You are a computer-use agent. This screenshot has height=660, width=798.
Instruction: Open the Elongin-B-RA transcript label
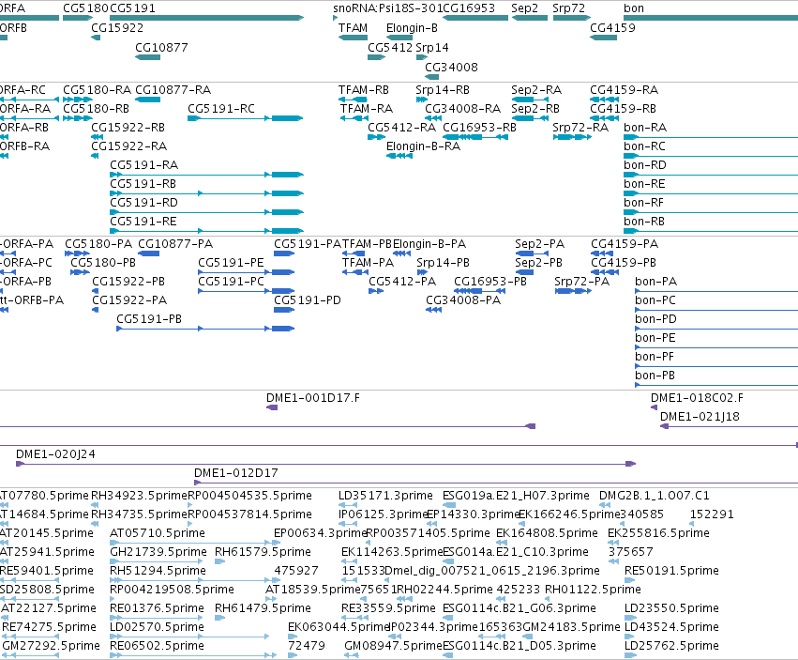click(x=423, y=146)
